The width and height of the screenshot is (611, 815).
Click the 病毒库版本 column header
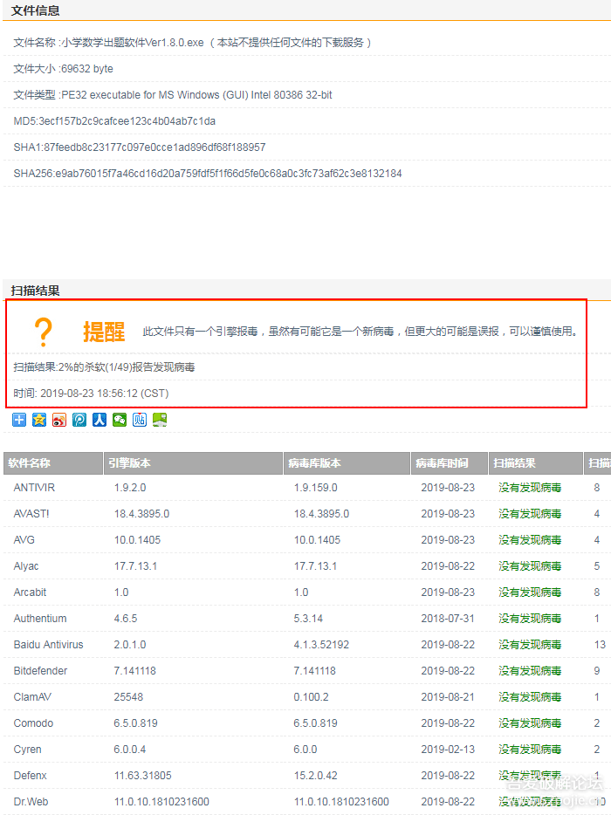click(x=314, y=463)
